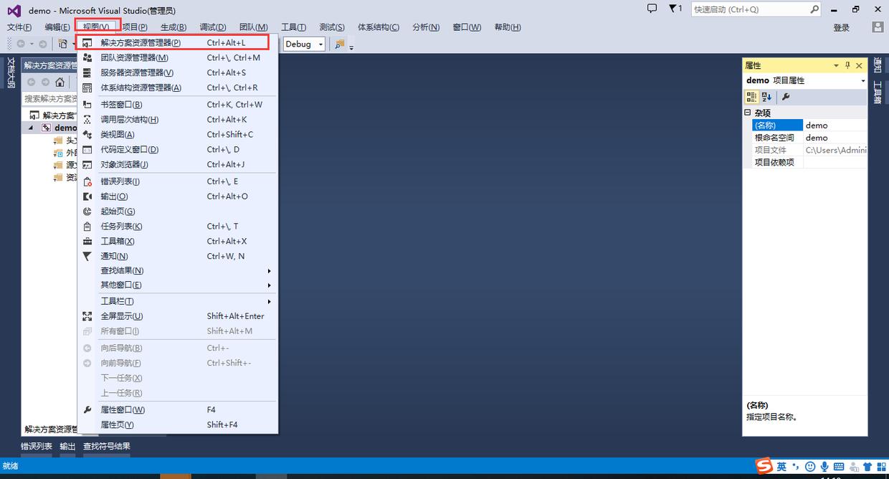This screenshot has width=889, height=479.
Task: Click the home icon in Solution Explorer toolbar
Action: coord(60,81)
